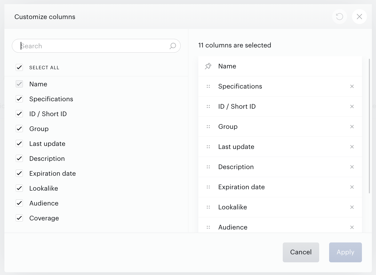The height and width of the screenshot is (275, 376).
Task: Click the drag handle for ID / Short ID
Action: click(x=208, y=106)
